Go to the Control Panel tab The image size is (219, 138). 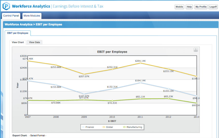[11, 16]
